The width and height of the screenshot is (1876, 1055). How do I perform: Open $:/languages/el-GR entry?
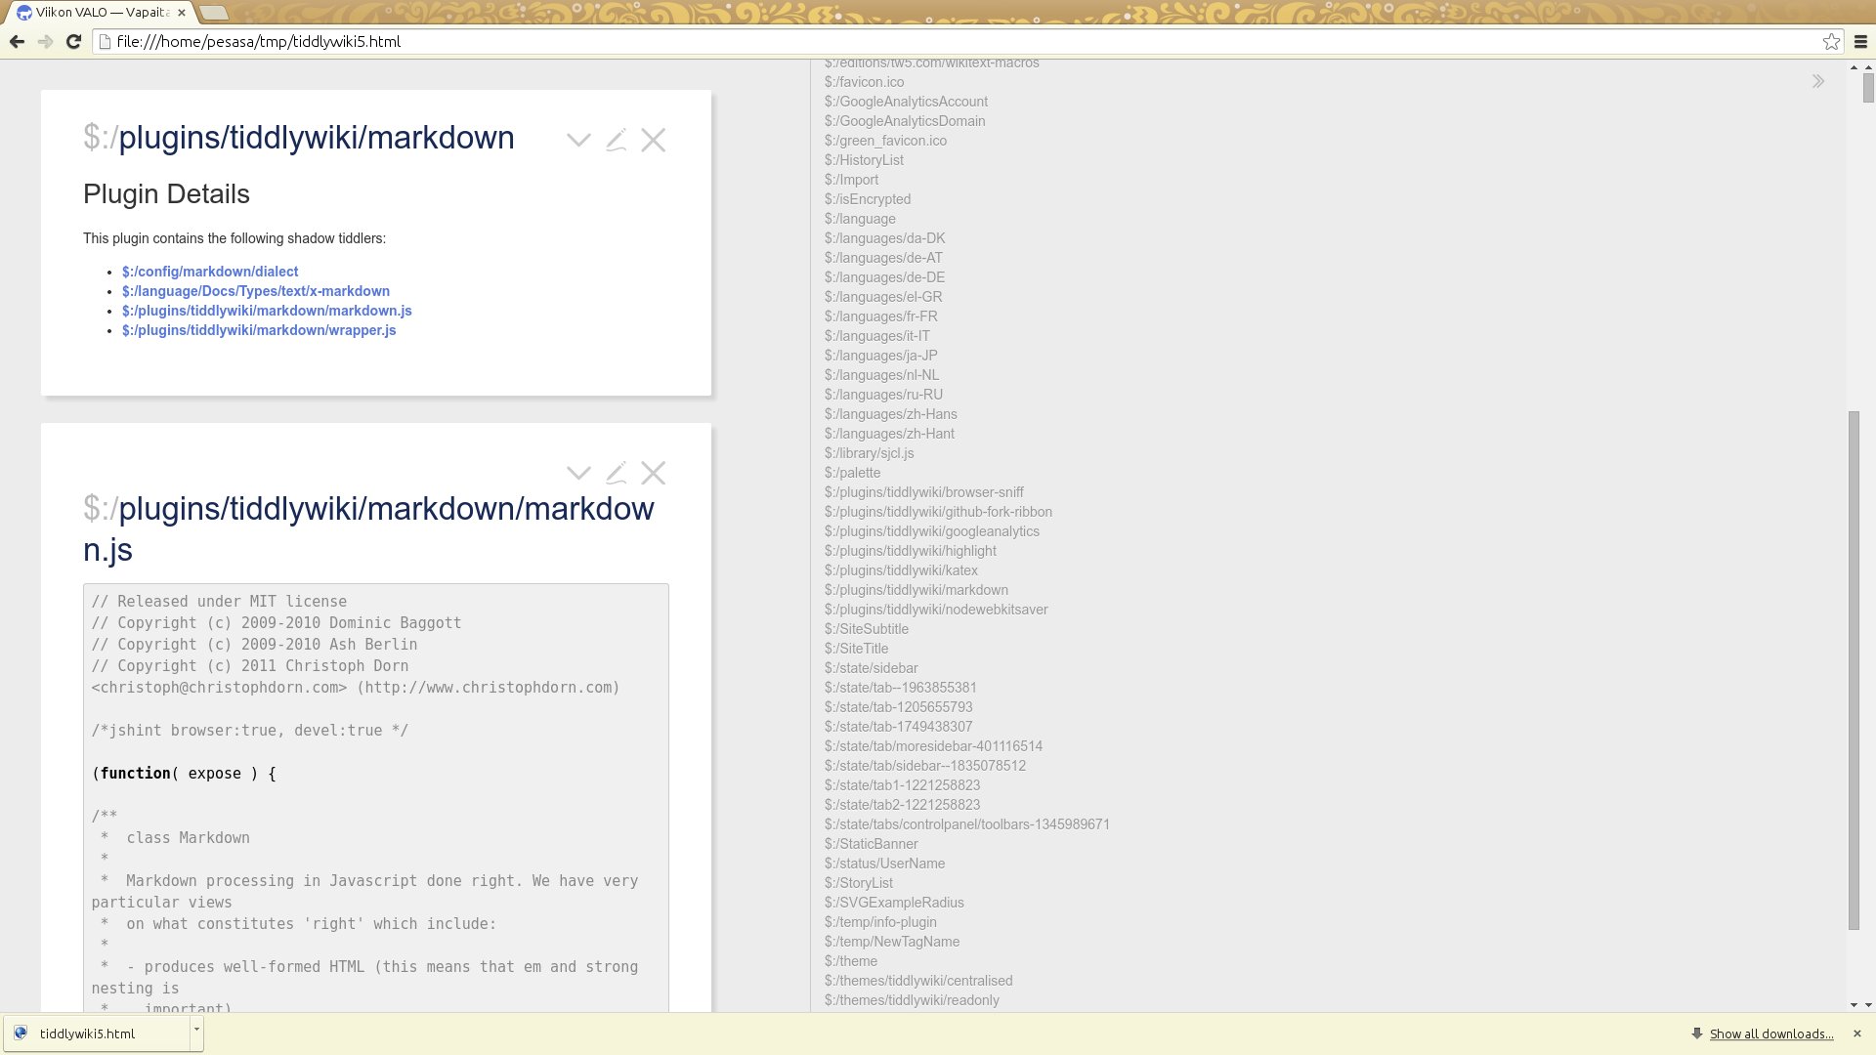pyautogui.click(x=883, y=297)
